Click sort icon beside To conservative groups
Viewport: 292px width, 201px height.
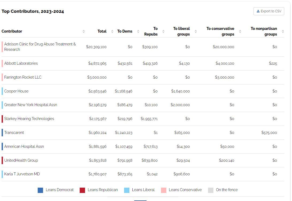click(240, 32)
